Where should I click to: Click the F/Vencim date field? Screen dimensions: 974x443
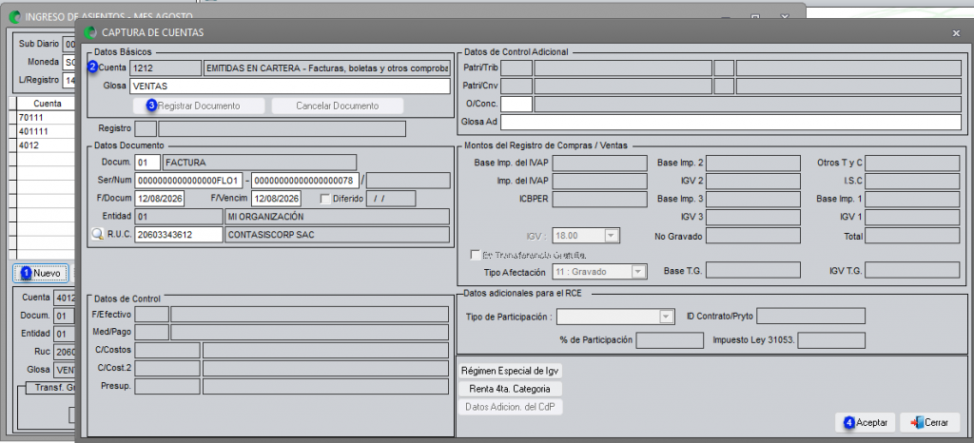(x=277, y=199)
